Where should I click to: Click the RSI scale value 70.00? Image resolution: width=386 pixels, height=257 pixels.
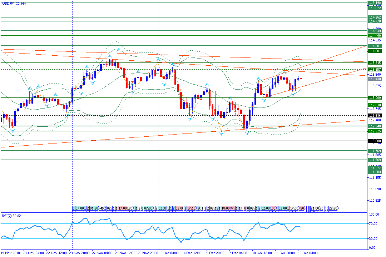[x=373, y=224]
